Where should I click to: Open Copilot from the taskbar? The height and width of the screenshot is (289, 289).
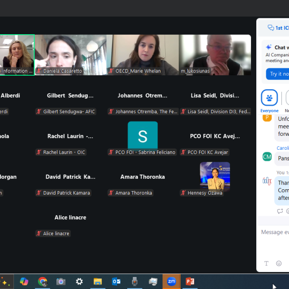tap(24, 281)
